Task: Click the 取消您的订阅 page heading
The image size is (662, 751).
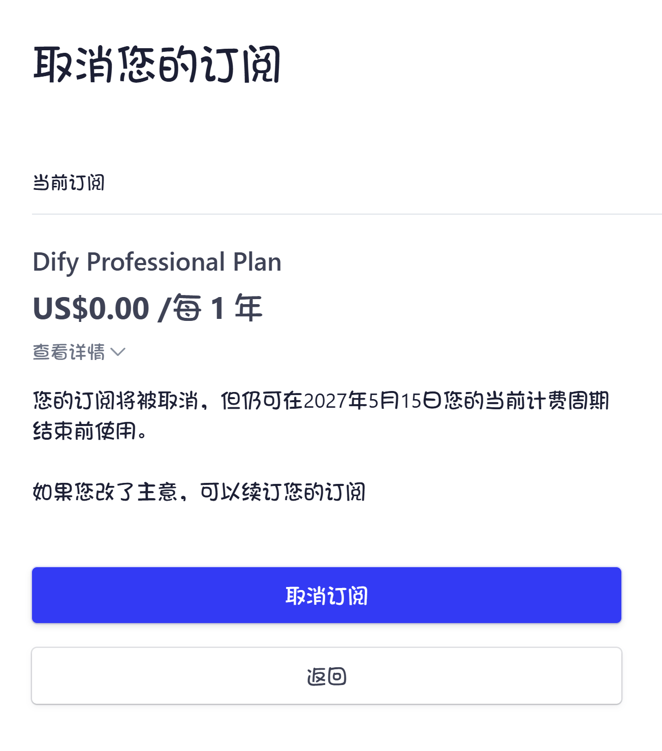Action: coord(157,65)
